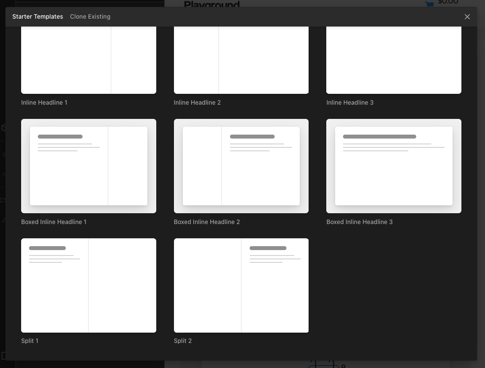Click the "Inline Headline 2" caption text
Screen dimensions: 485x368
(x=197, y=103)
